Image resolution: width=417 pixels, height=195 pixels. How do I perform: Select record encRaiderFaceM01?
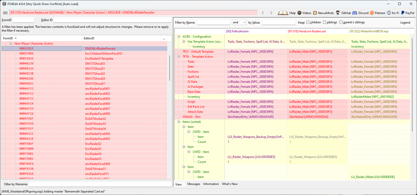[84, 89]
